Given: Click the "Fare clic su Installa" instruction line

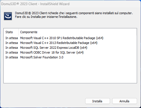Looking at the screenshot, I should click(x=46, y=17).
